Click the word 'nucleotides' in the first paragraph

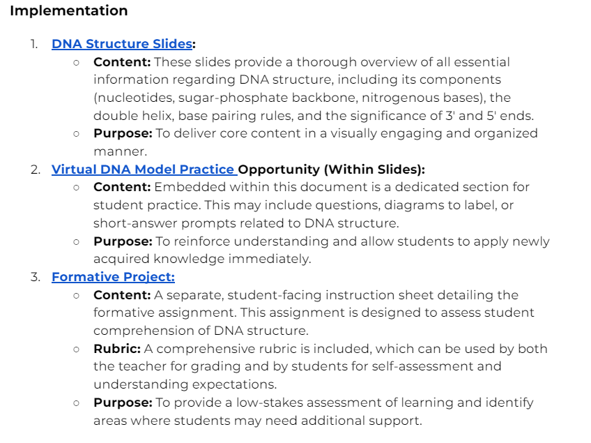coord(136,98)
